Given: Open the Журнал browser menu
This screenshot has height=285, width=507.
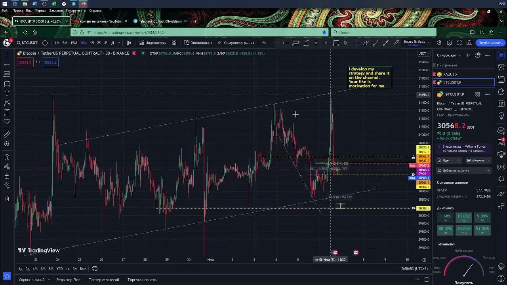Looking at the screenshot, I should click(40, 11).
